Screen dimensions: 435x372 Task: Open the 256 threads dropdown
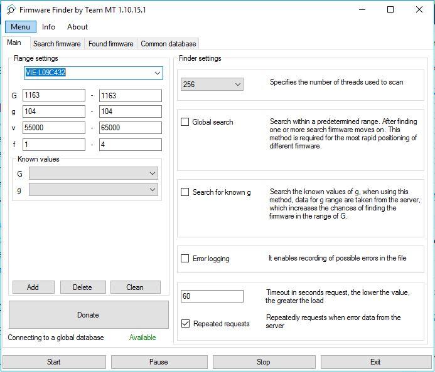(212, 85)
